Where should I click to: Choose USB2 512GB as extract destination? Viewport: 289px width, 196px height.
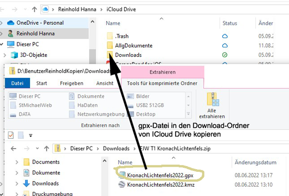[146, 105]
